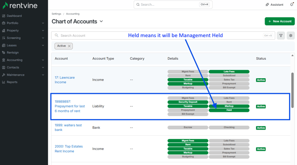Image resolution: width=297 pixels, height=165 pixels.
Task: Select Screening in the sidebar
Action: click(14, 38)
